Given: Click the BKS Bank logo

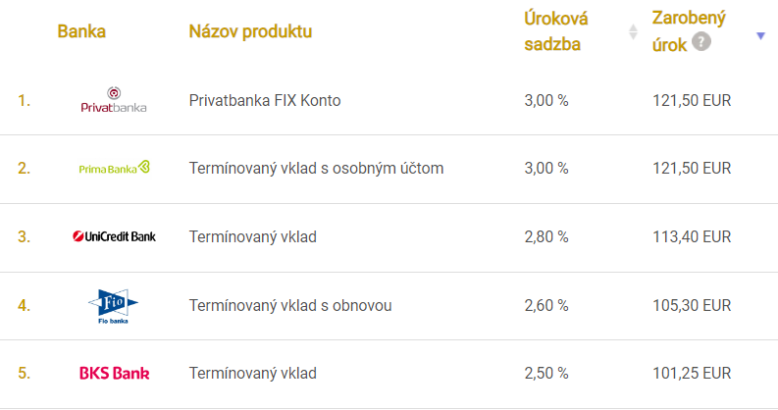Looking at the screenshot, I should pos(114,374).
